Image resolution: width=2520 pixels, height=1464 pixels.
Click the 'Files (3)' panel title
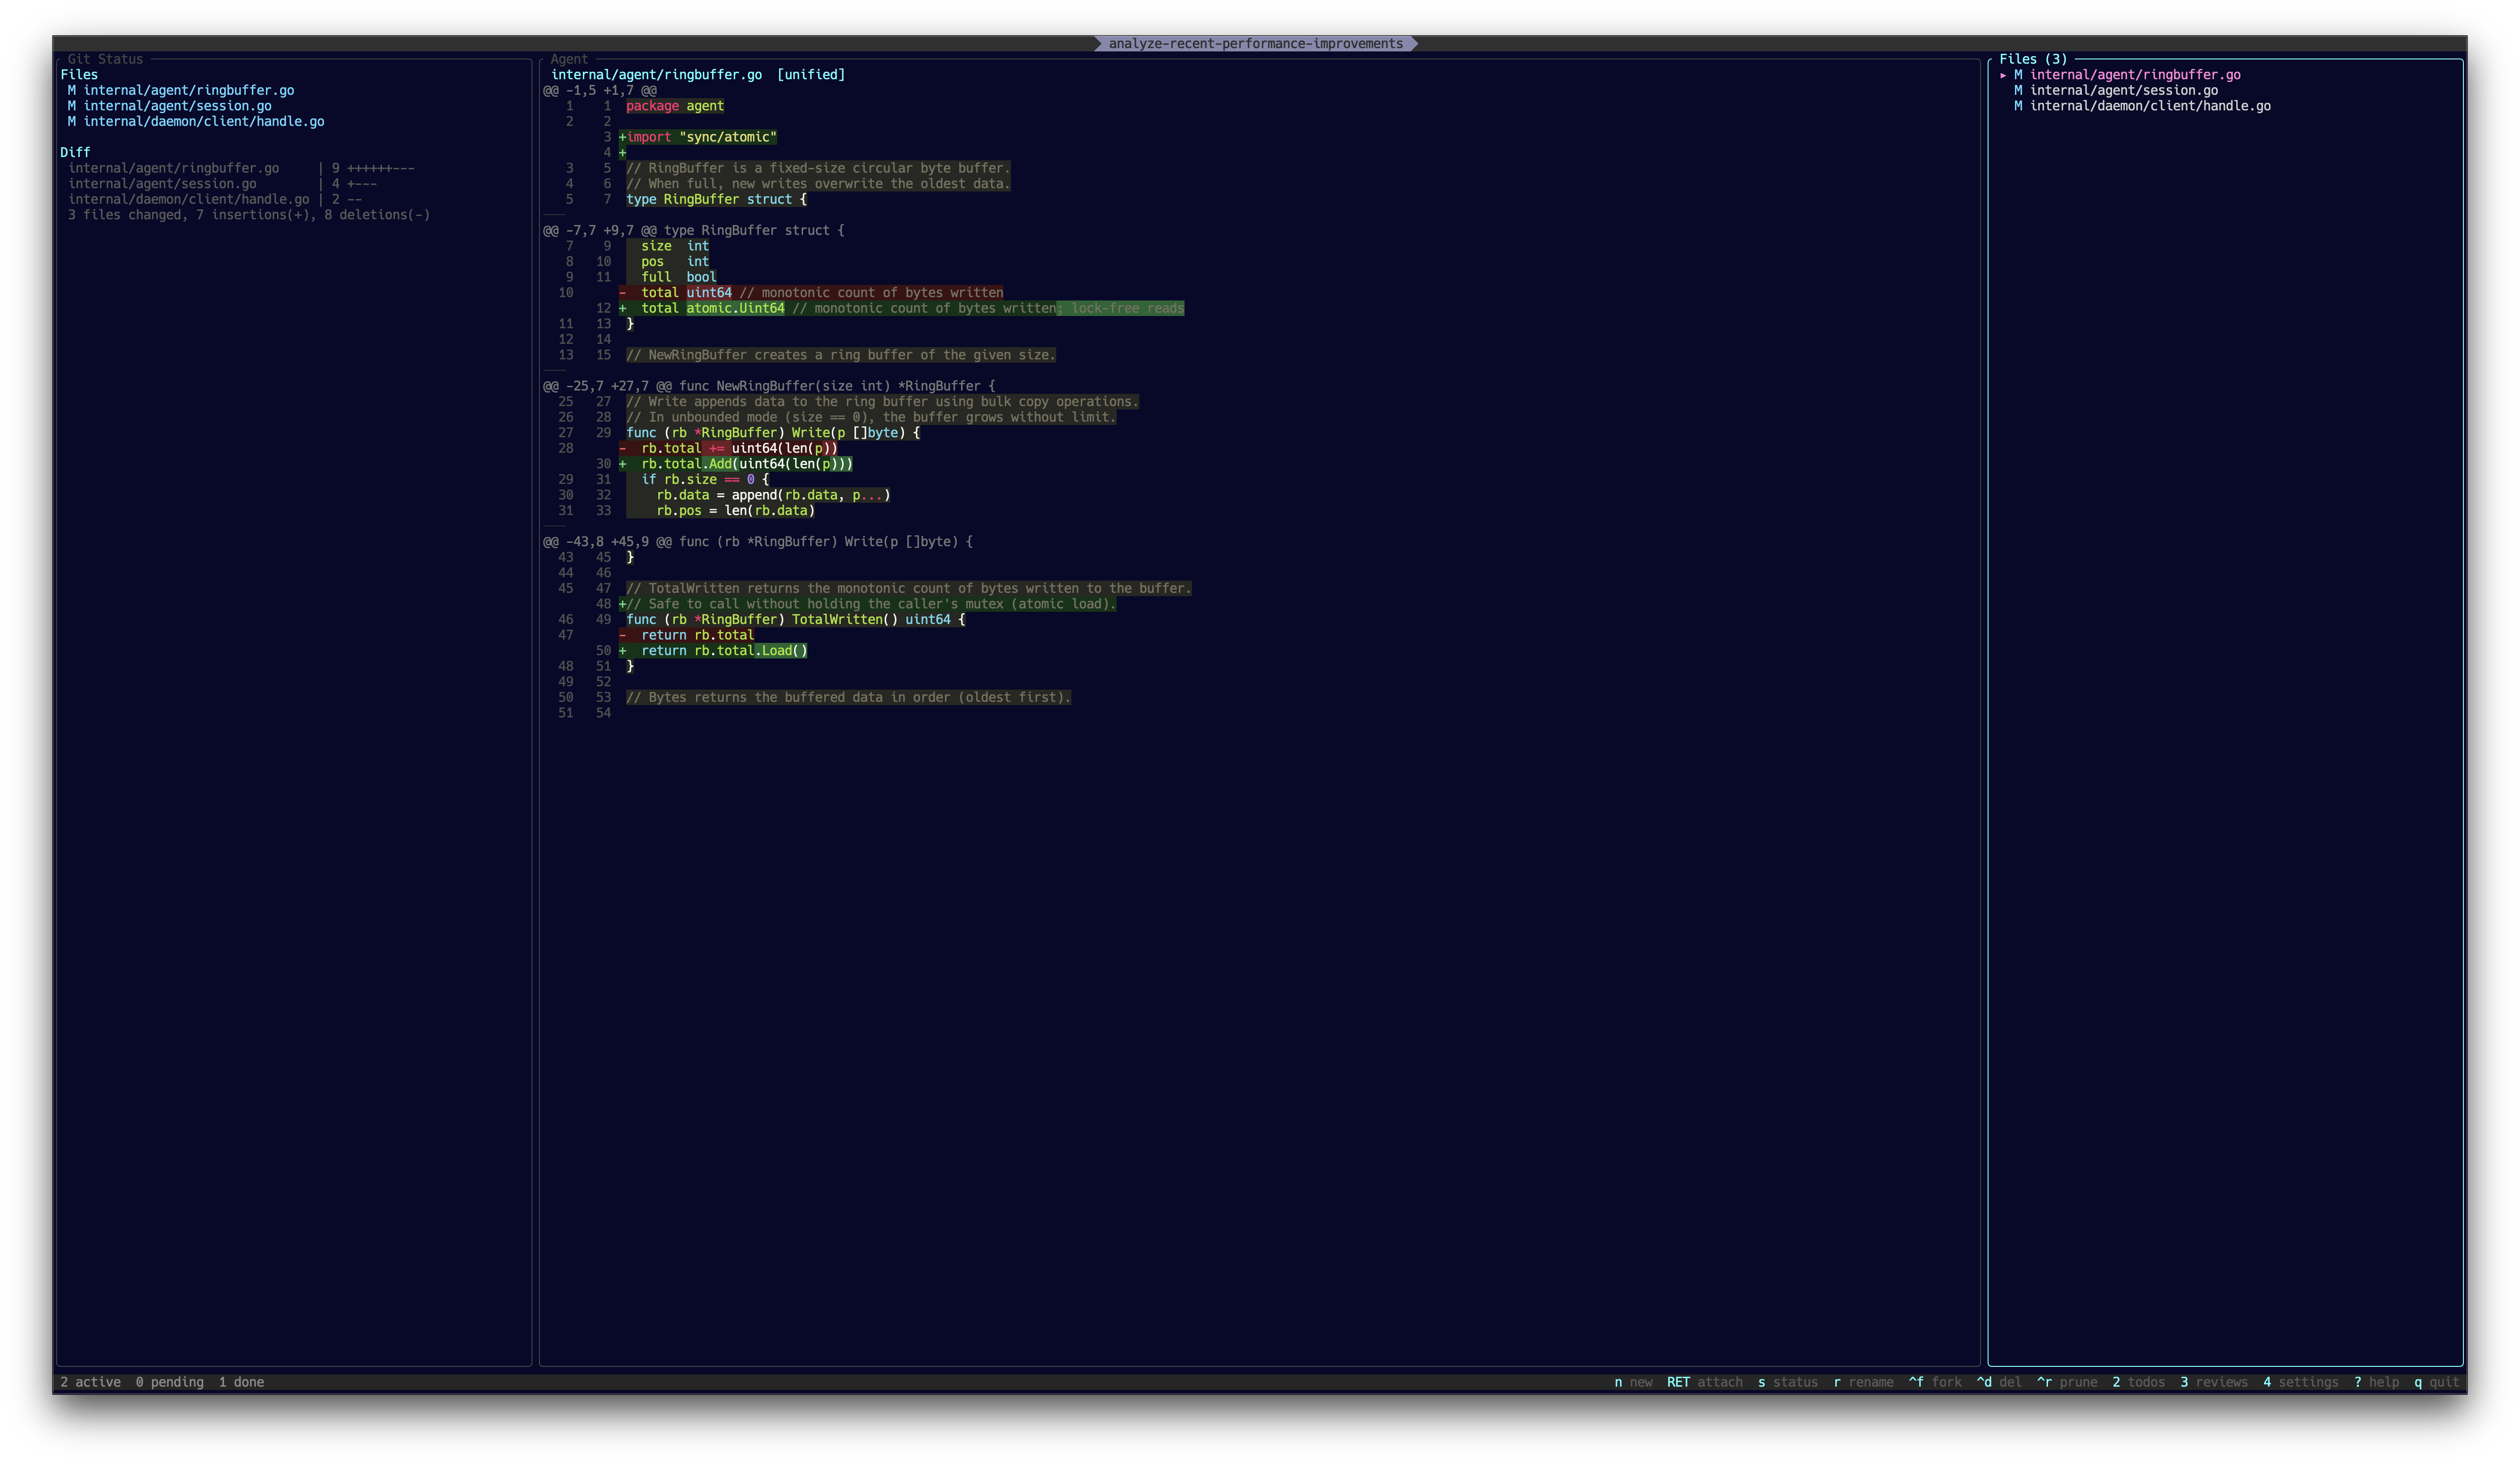pyautogui.click(x=2033, y=59)
